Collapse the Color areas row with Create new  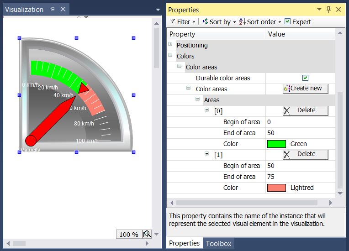coord(188,88)
